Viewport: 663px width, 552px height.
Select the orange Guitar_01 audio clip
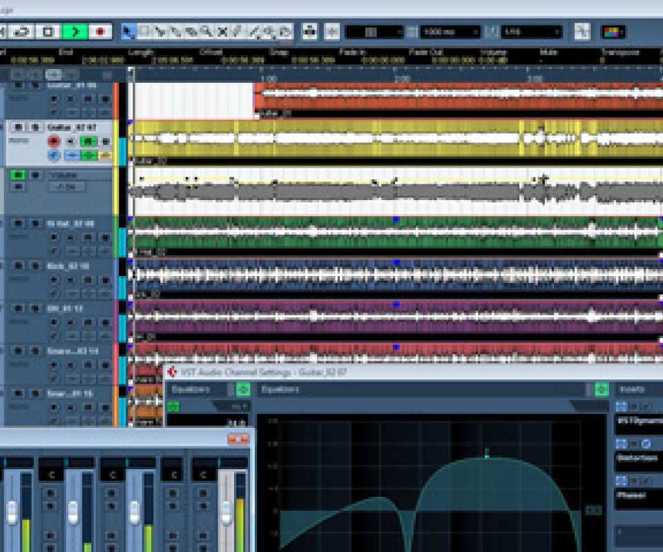[x=459, y=99]
